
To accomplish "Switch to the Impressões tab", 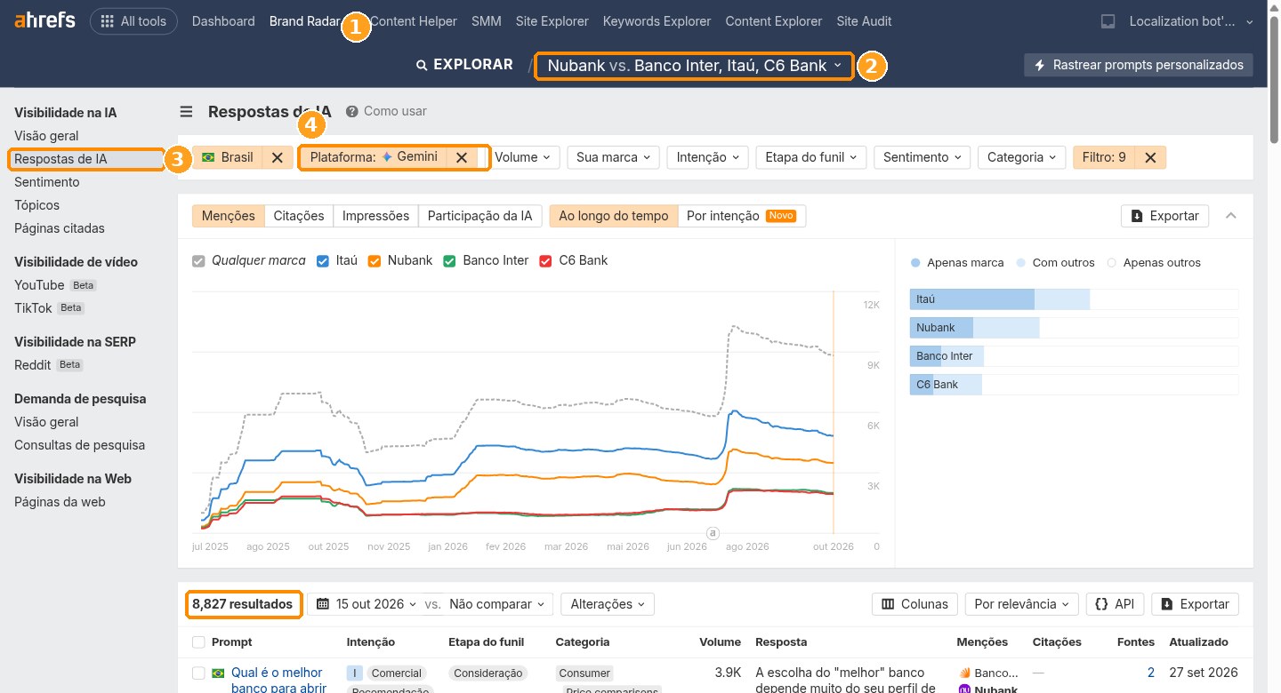I will point(375,216).
